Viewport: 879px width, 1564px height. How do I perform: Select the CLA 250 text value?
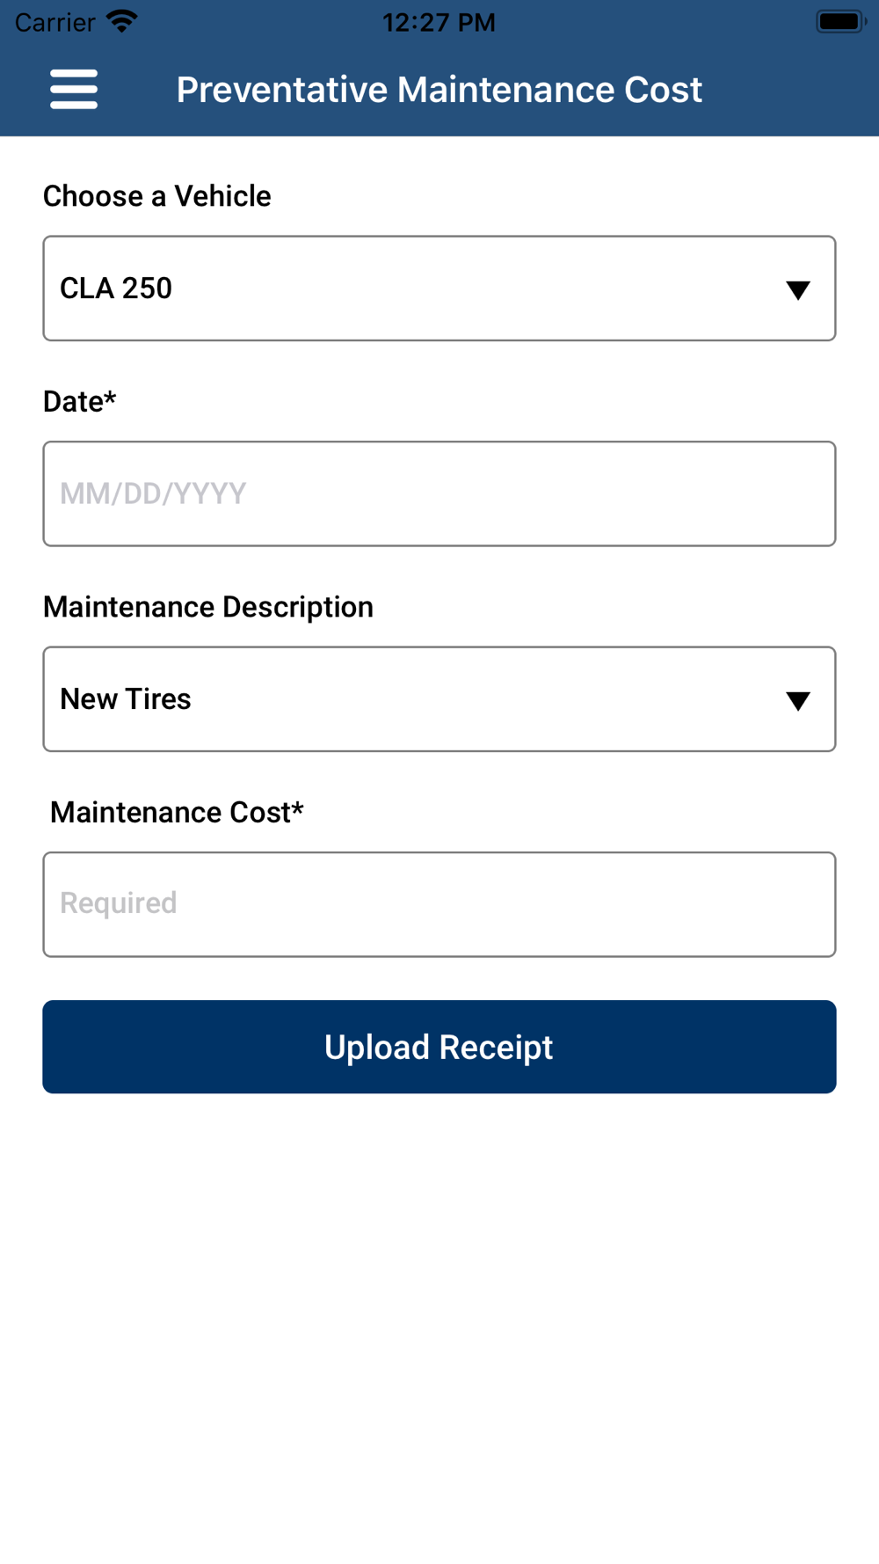pos(116,289)
